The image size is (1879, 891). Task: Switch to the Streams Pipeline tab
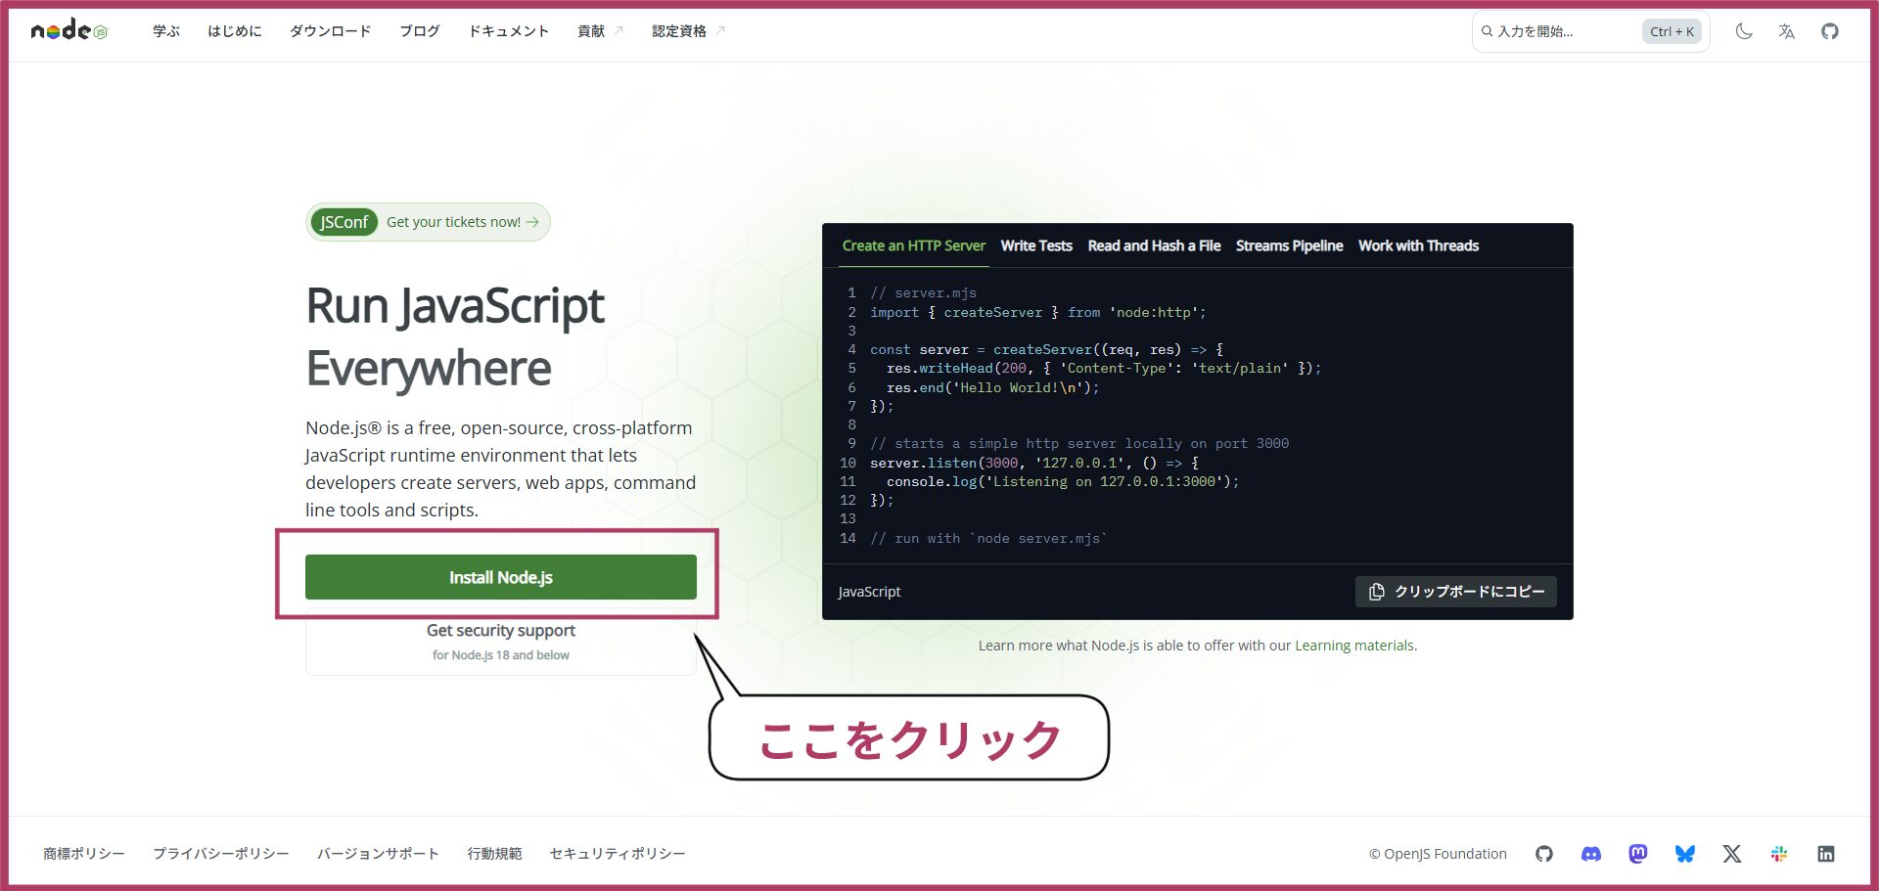click(x=1290, y=245)
